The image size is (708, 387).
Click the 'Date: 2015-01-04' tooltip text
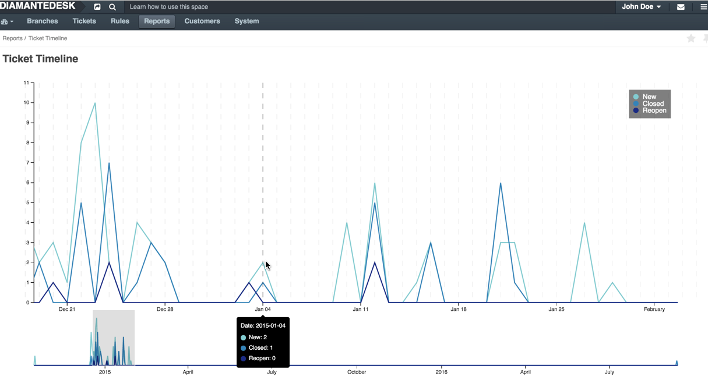tap(263, 326)
